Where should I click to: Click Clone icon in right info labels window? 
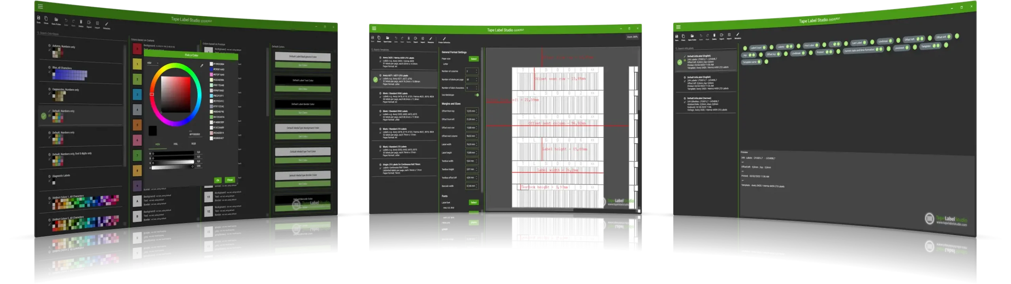click(683, 37)
